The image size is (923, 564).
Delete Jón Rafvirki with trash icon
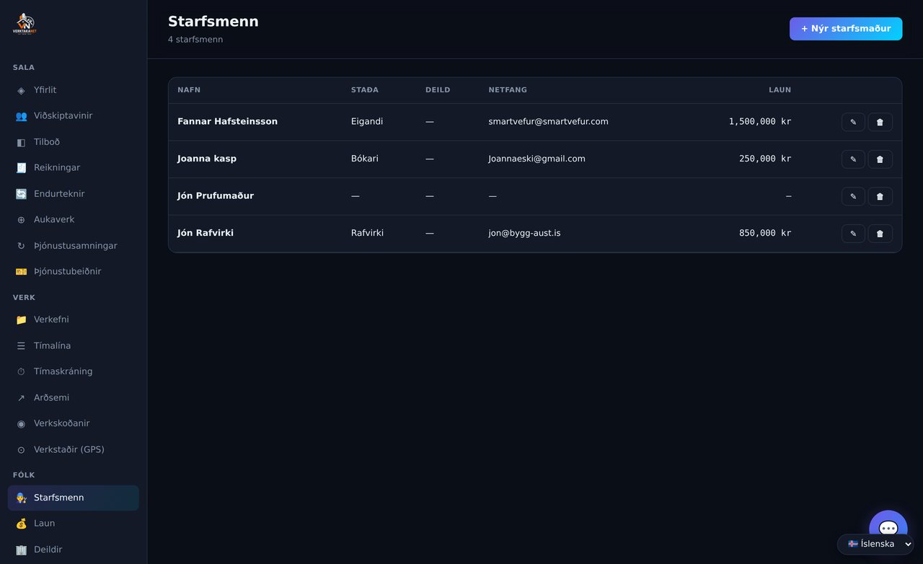(880, 234)
